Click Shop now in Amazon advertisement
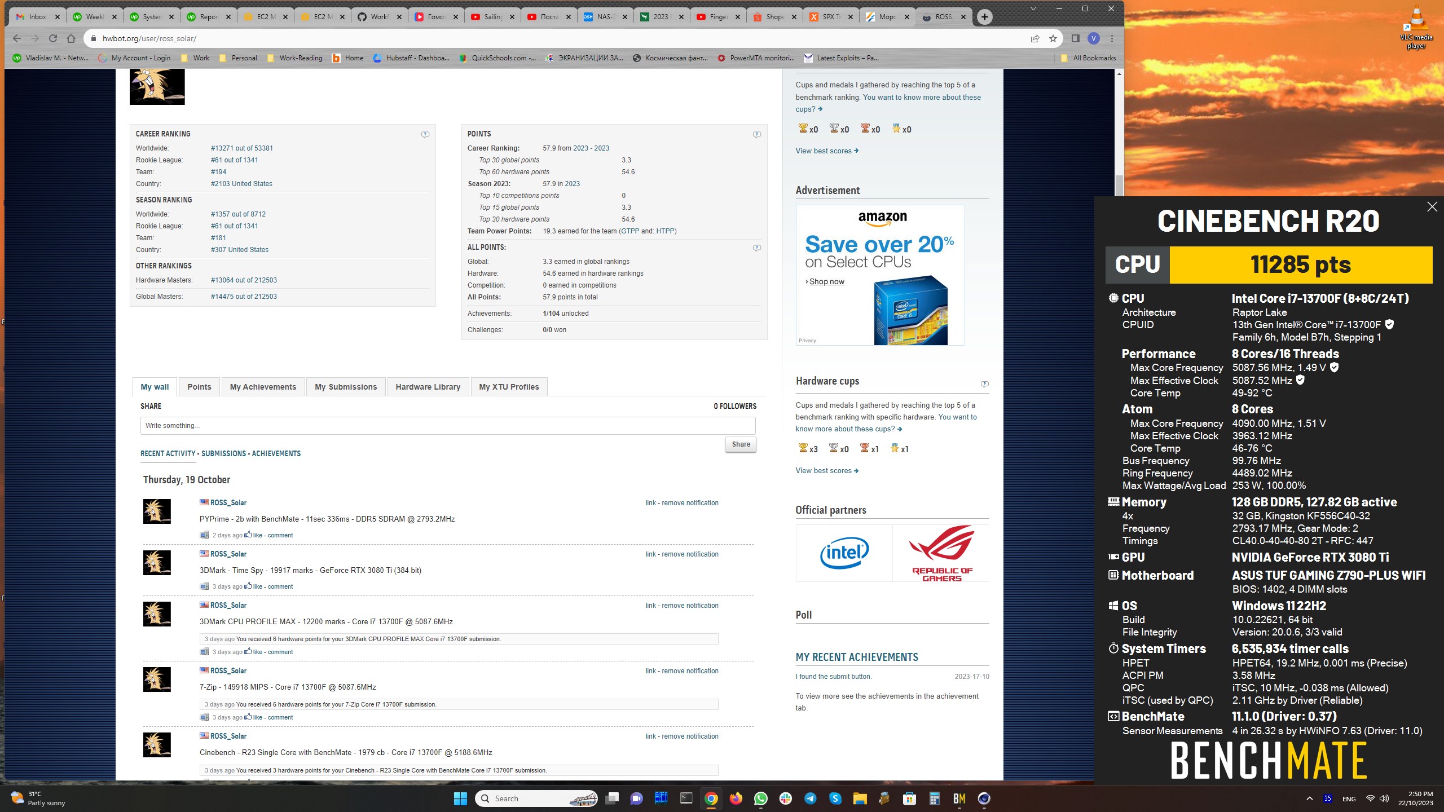The height and width of the screenshot is (812, 1444). click(826, 282)
